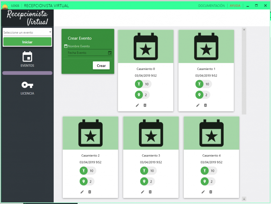
Task: Click the date text under Casamiento 0
Action: 146,76
